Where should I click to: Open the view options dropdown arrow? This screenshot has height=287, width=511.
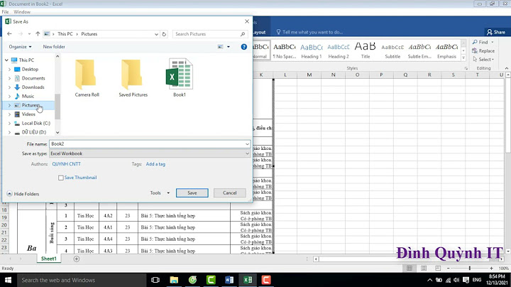click(228, 47)
